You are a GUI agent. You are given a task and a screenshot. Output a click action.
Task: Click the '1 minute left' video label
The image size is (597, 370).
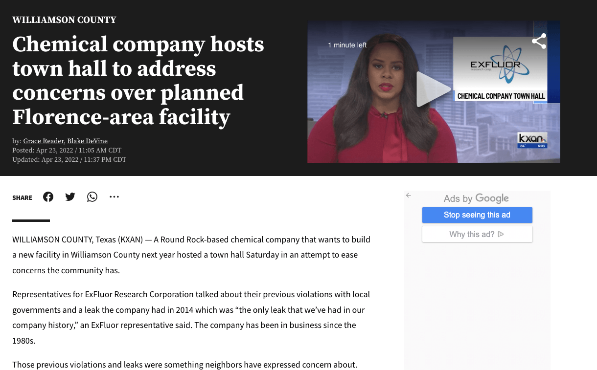[347, 45]
